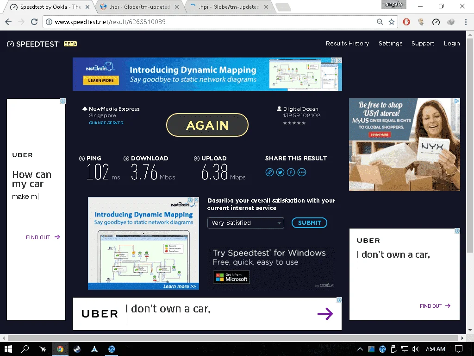
Task: Show hidden system tray icons
Action: (x=360, y=349)
